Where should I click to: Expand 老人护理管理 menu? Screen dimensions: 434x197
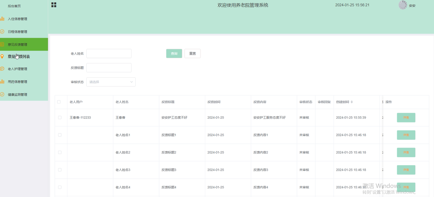point(24,69)
